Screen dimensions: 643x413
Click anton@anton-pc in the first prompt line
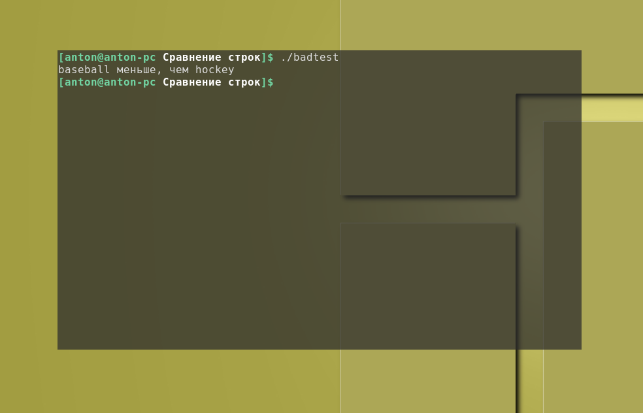pos(110,58)
